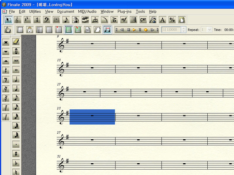Open the MIDI/Audio menu

pos(87,11)
